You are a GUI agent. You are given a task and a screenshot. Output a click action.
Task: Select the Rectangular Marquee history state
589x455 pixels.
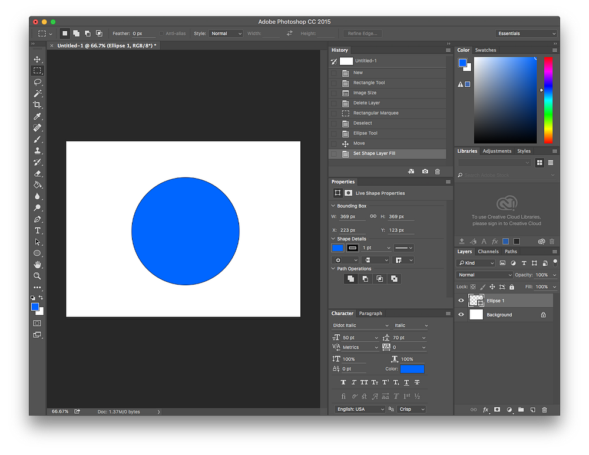click(388, 113)
